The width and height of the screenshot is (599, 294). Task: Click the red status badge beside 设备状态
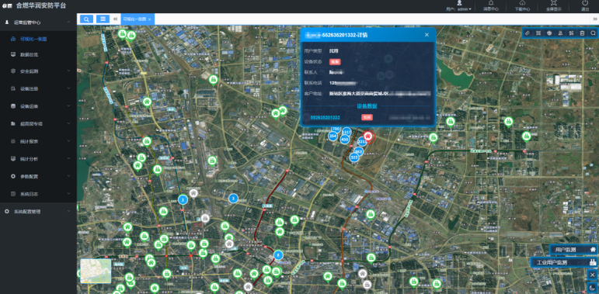[335, 62]
